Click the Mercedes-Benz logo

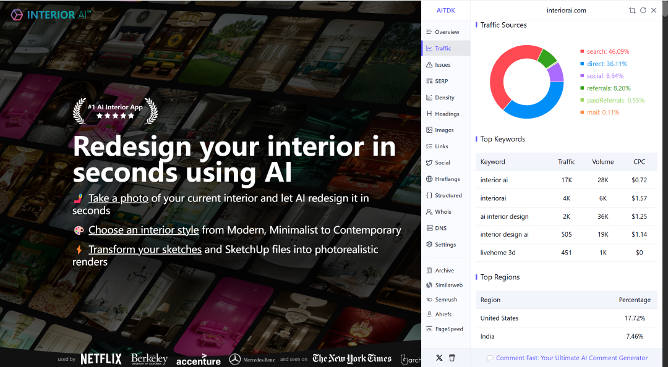(252, 360)
